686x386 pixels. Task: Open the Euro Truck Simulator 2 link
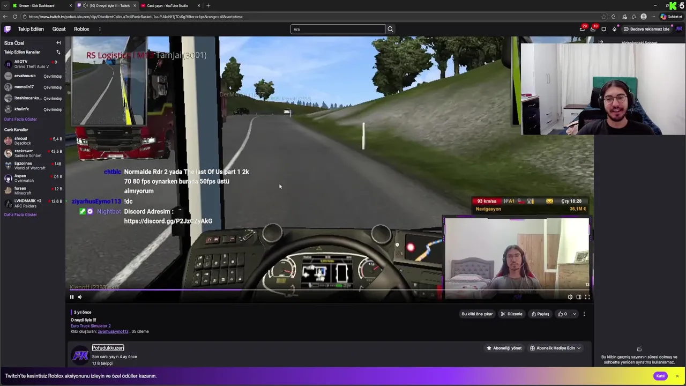coord(91,326)
